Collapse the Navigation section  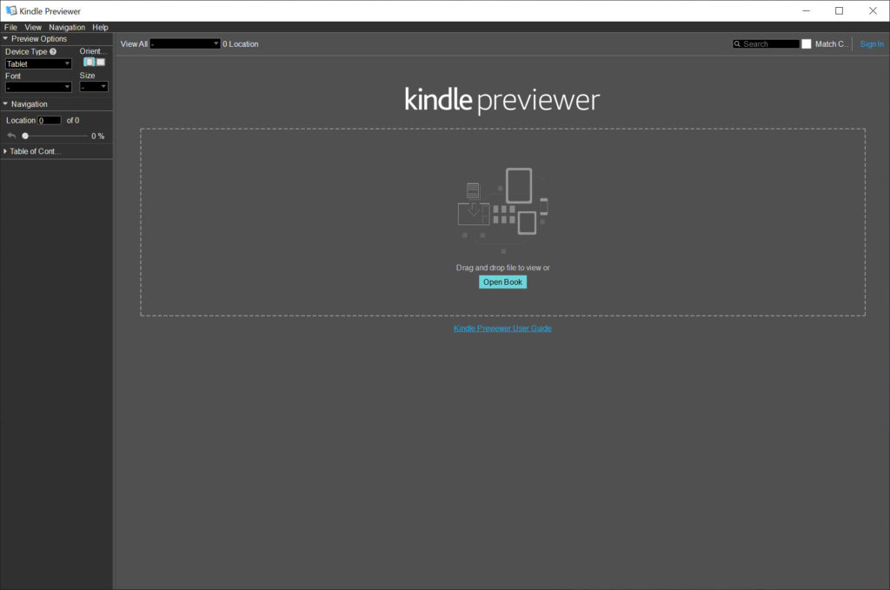click(5, 103)
